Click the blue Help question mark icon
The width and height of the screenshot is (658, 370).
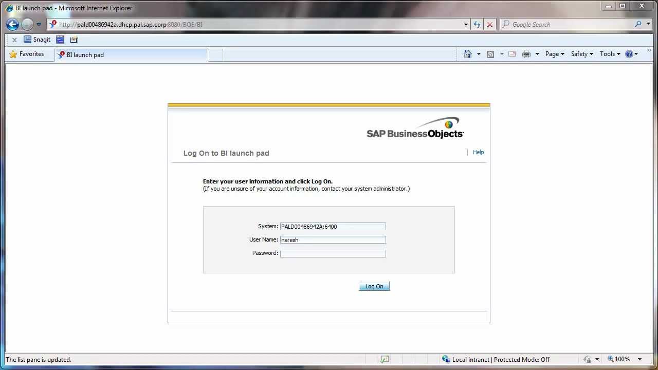click(629, 54)
